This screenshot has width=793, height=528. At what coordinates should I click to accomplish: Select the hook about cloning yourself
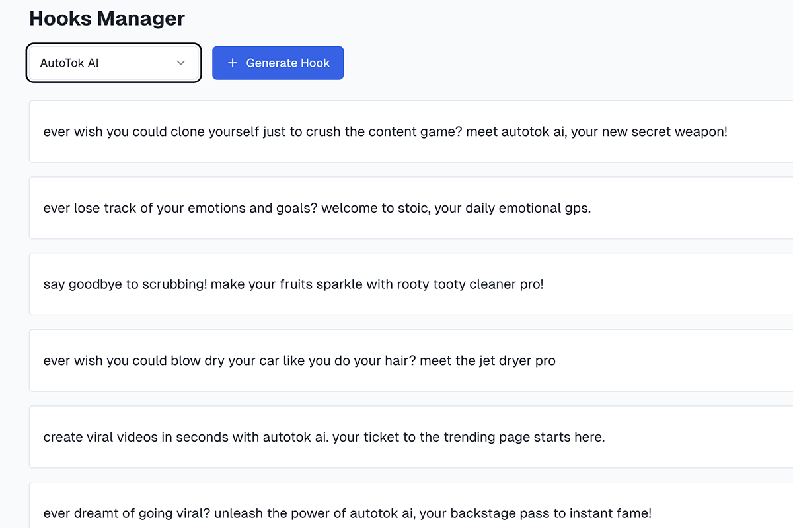(x=411, y=131)
